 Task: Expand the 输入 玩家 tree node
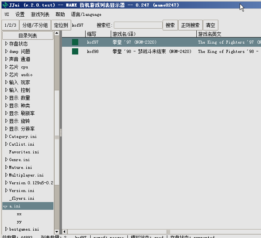pyautogui.click(x=7, y=82)
